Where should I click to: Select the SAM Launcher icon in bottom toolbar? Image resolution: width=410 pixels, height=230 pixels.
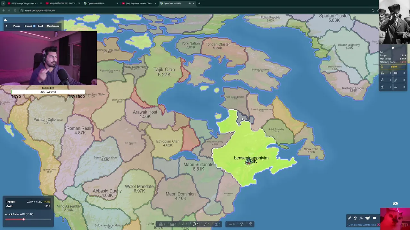tap(216, 224)
